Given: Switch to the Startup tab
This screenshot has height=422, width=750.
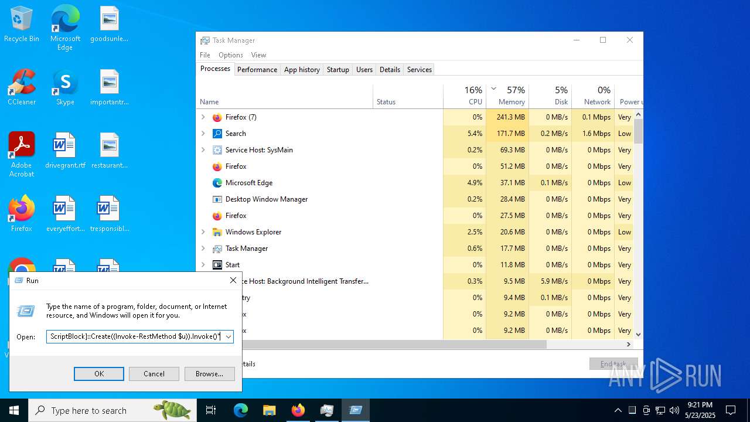Looking at the screenshot, I should (x=338, y=70).
